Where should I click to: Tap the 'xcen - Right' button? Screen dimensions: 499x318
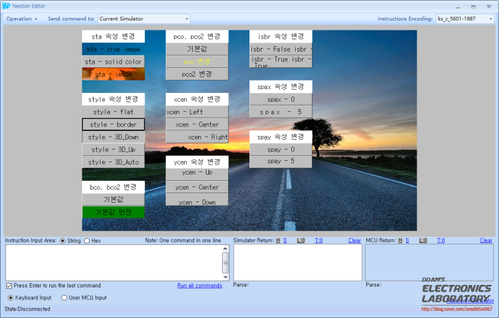[197, 137]
